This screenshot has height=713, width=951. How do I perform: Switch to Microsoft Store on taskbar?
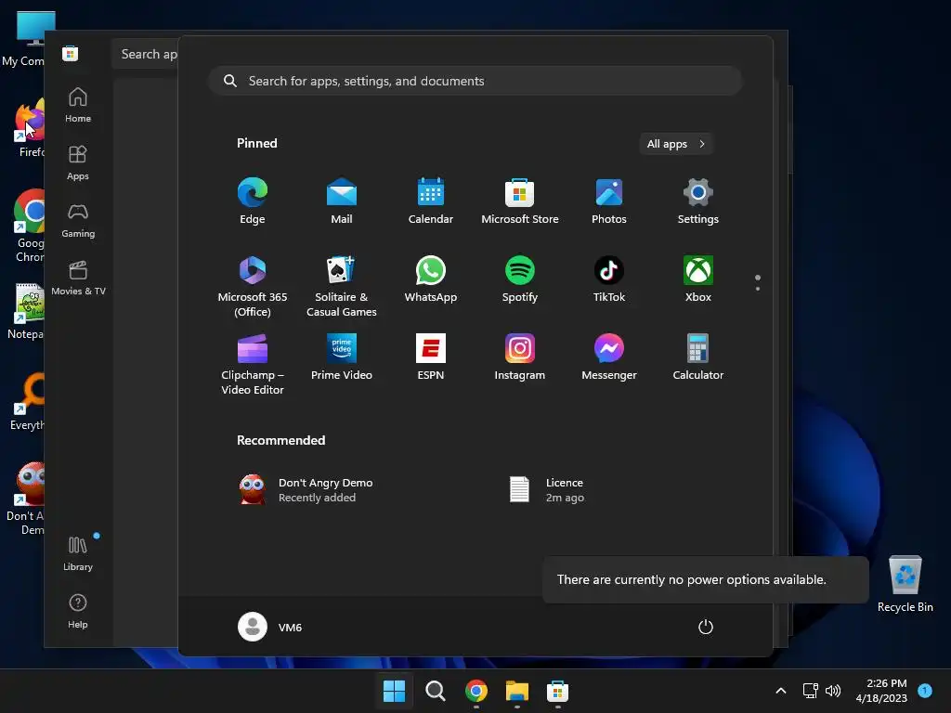557,691
